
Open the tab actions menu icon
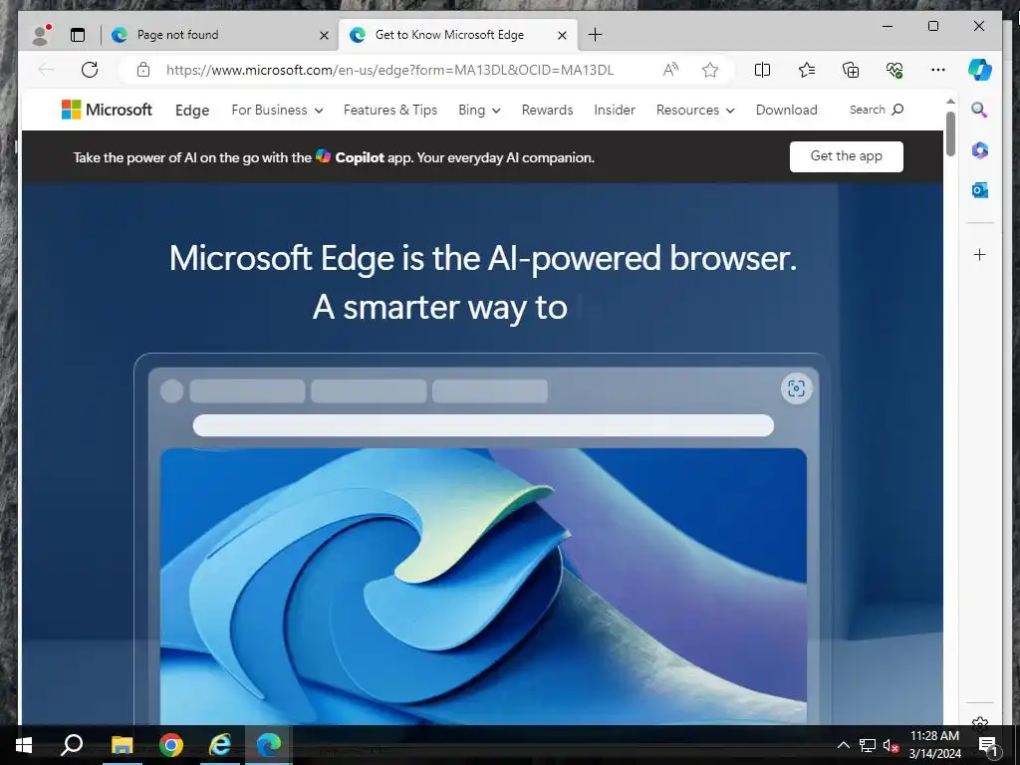[78, 35]
